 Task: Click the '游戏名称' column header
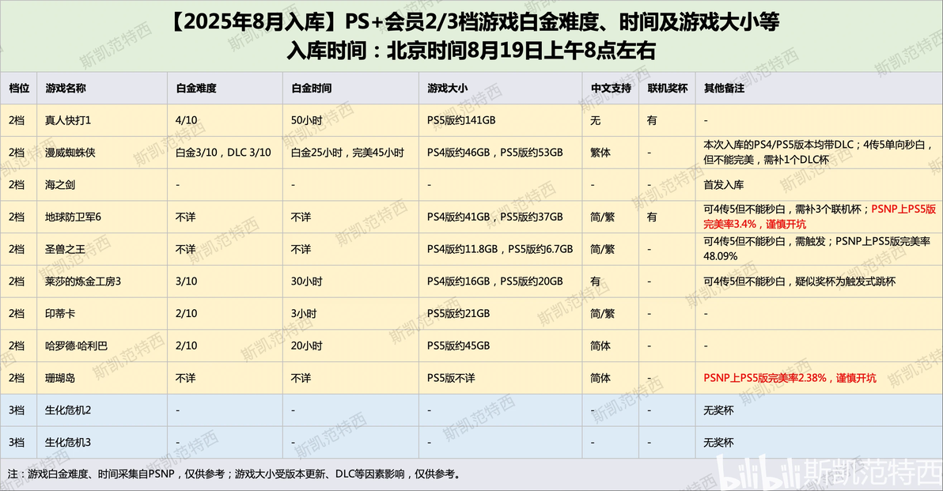click(x=66, y=89)
